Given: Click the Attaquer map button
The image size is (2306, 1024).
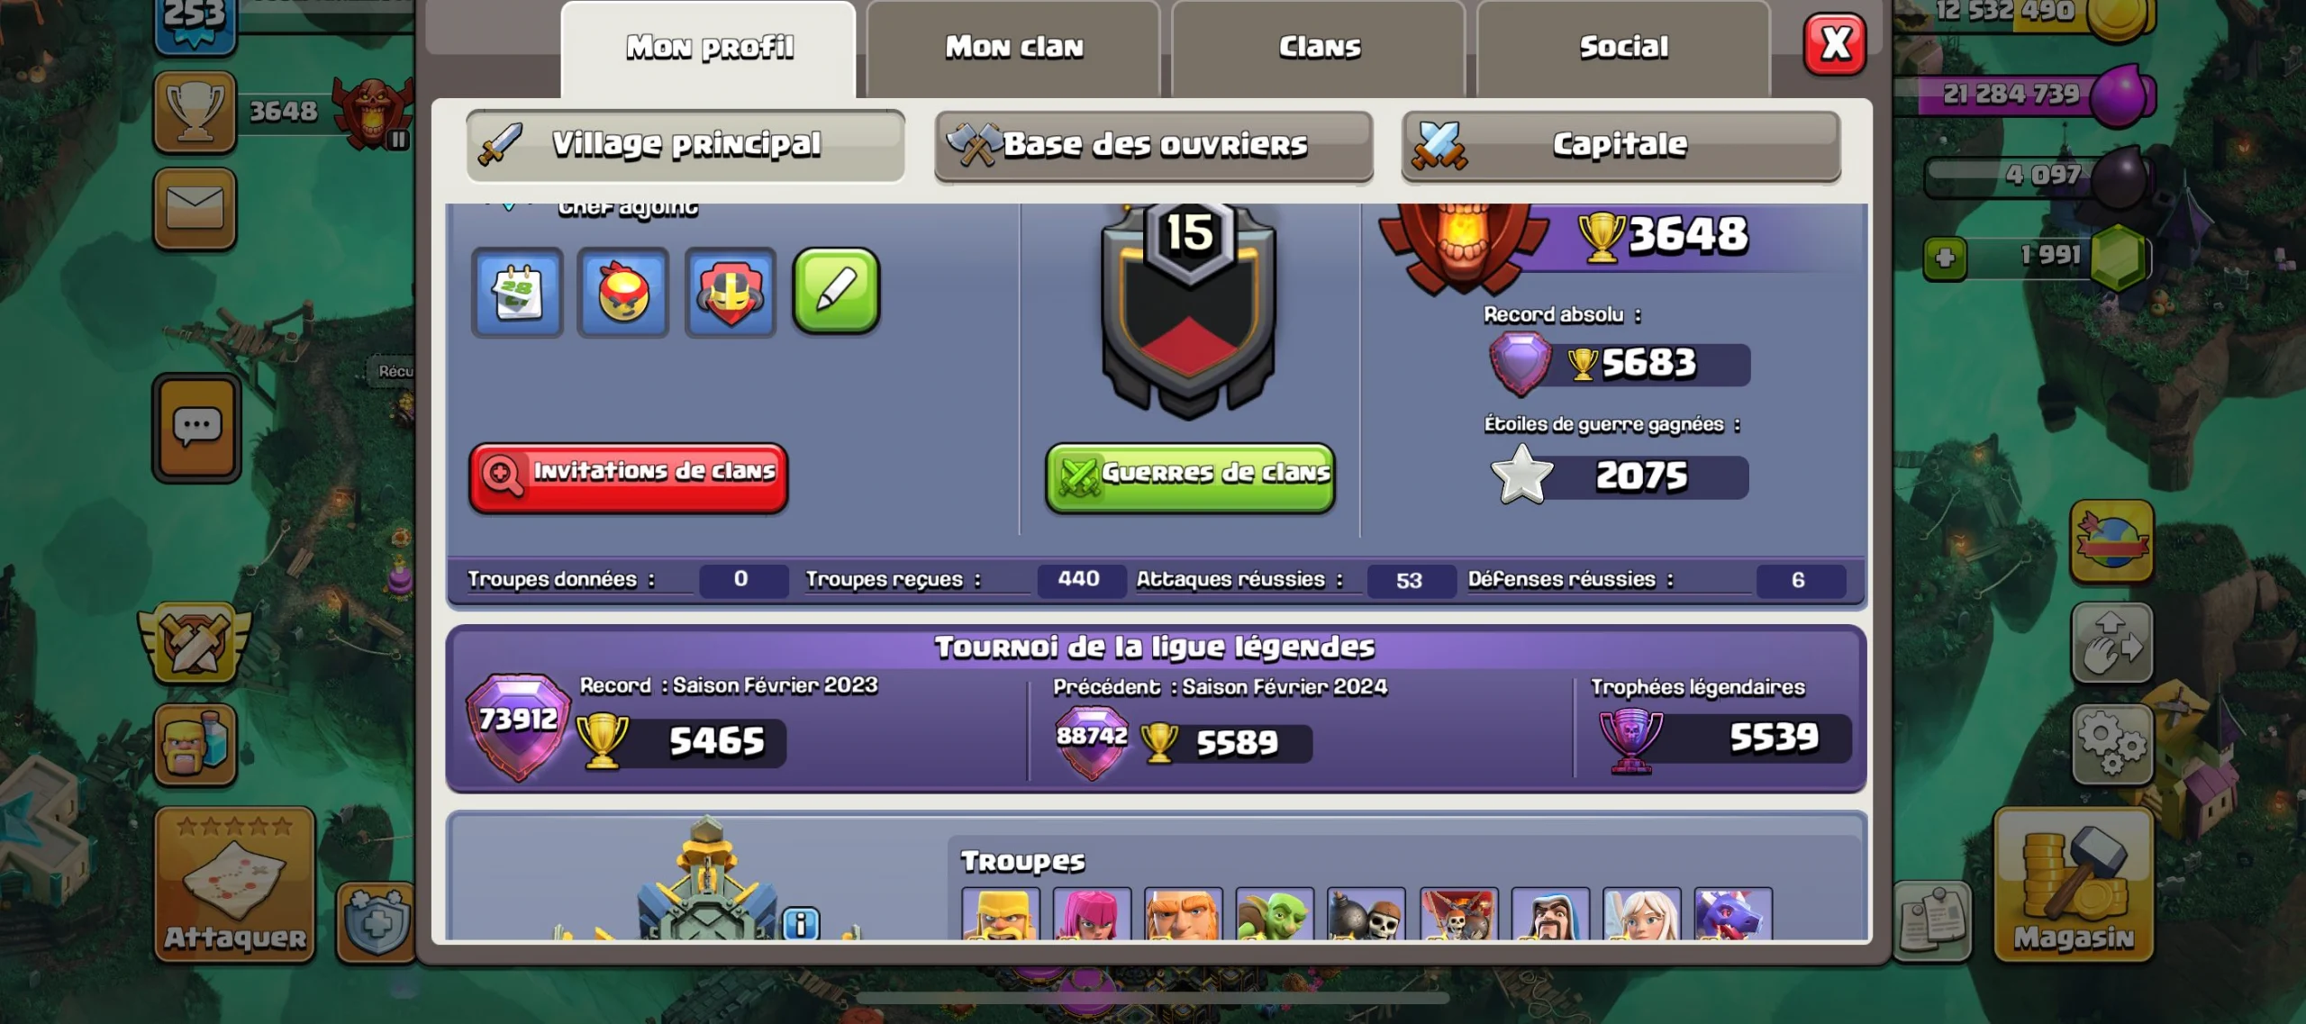Looking at the screenshot, I should coord(235,884).
